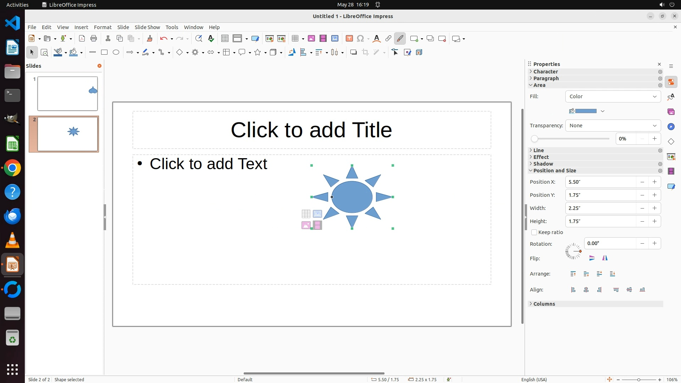The image size is (681, 383).
Task: Click the fill color swatch
Action: point(585,111)
